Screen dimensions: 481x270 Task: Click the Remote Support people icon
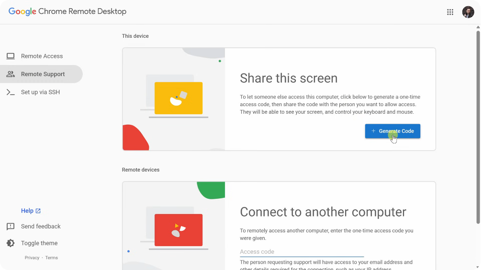pyautogui.click(x=11, y=74)
